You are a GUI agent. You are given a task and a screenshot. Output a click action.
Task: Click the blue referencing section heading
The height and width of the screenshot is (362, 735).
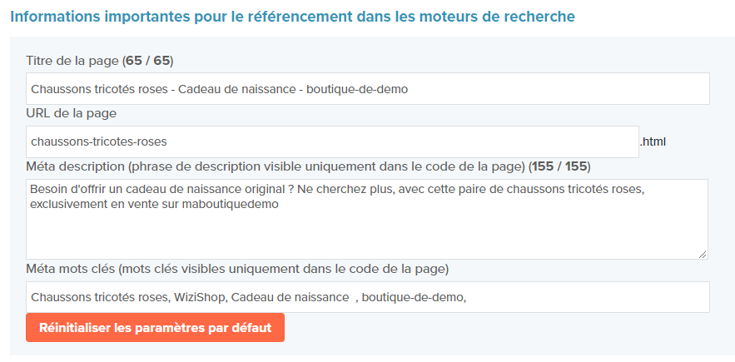(292, 17)
